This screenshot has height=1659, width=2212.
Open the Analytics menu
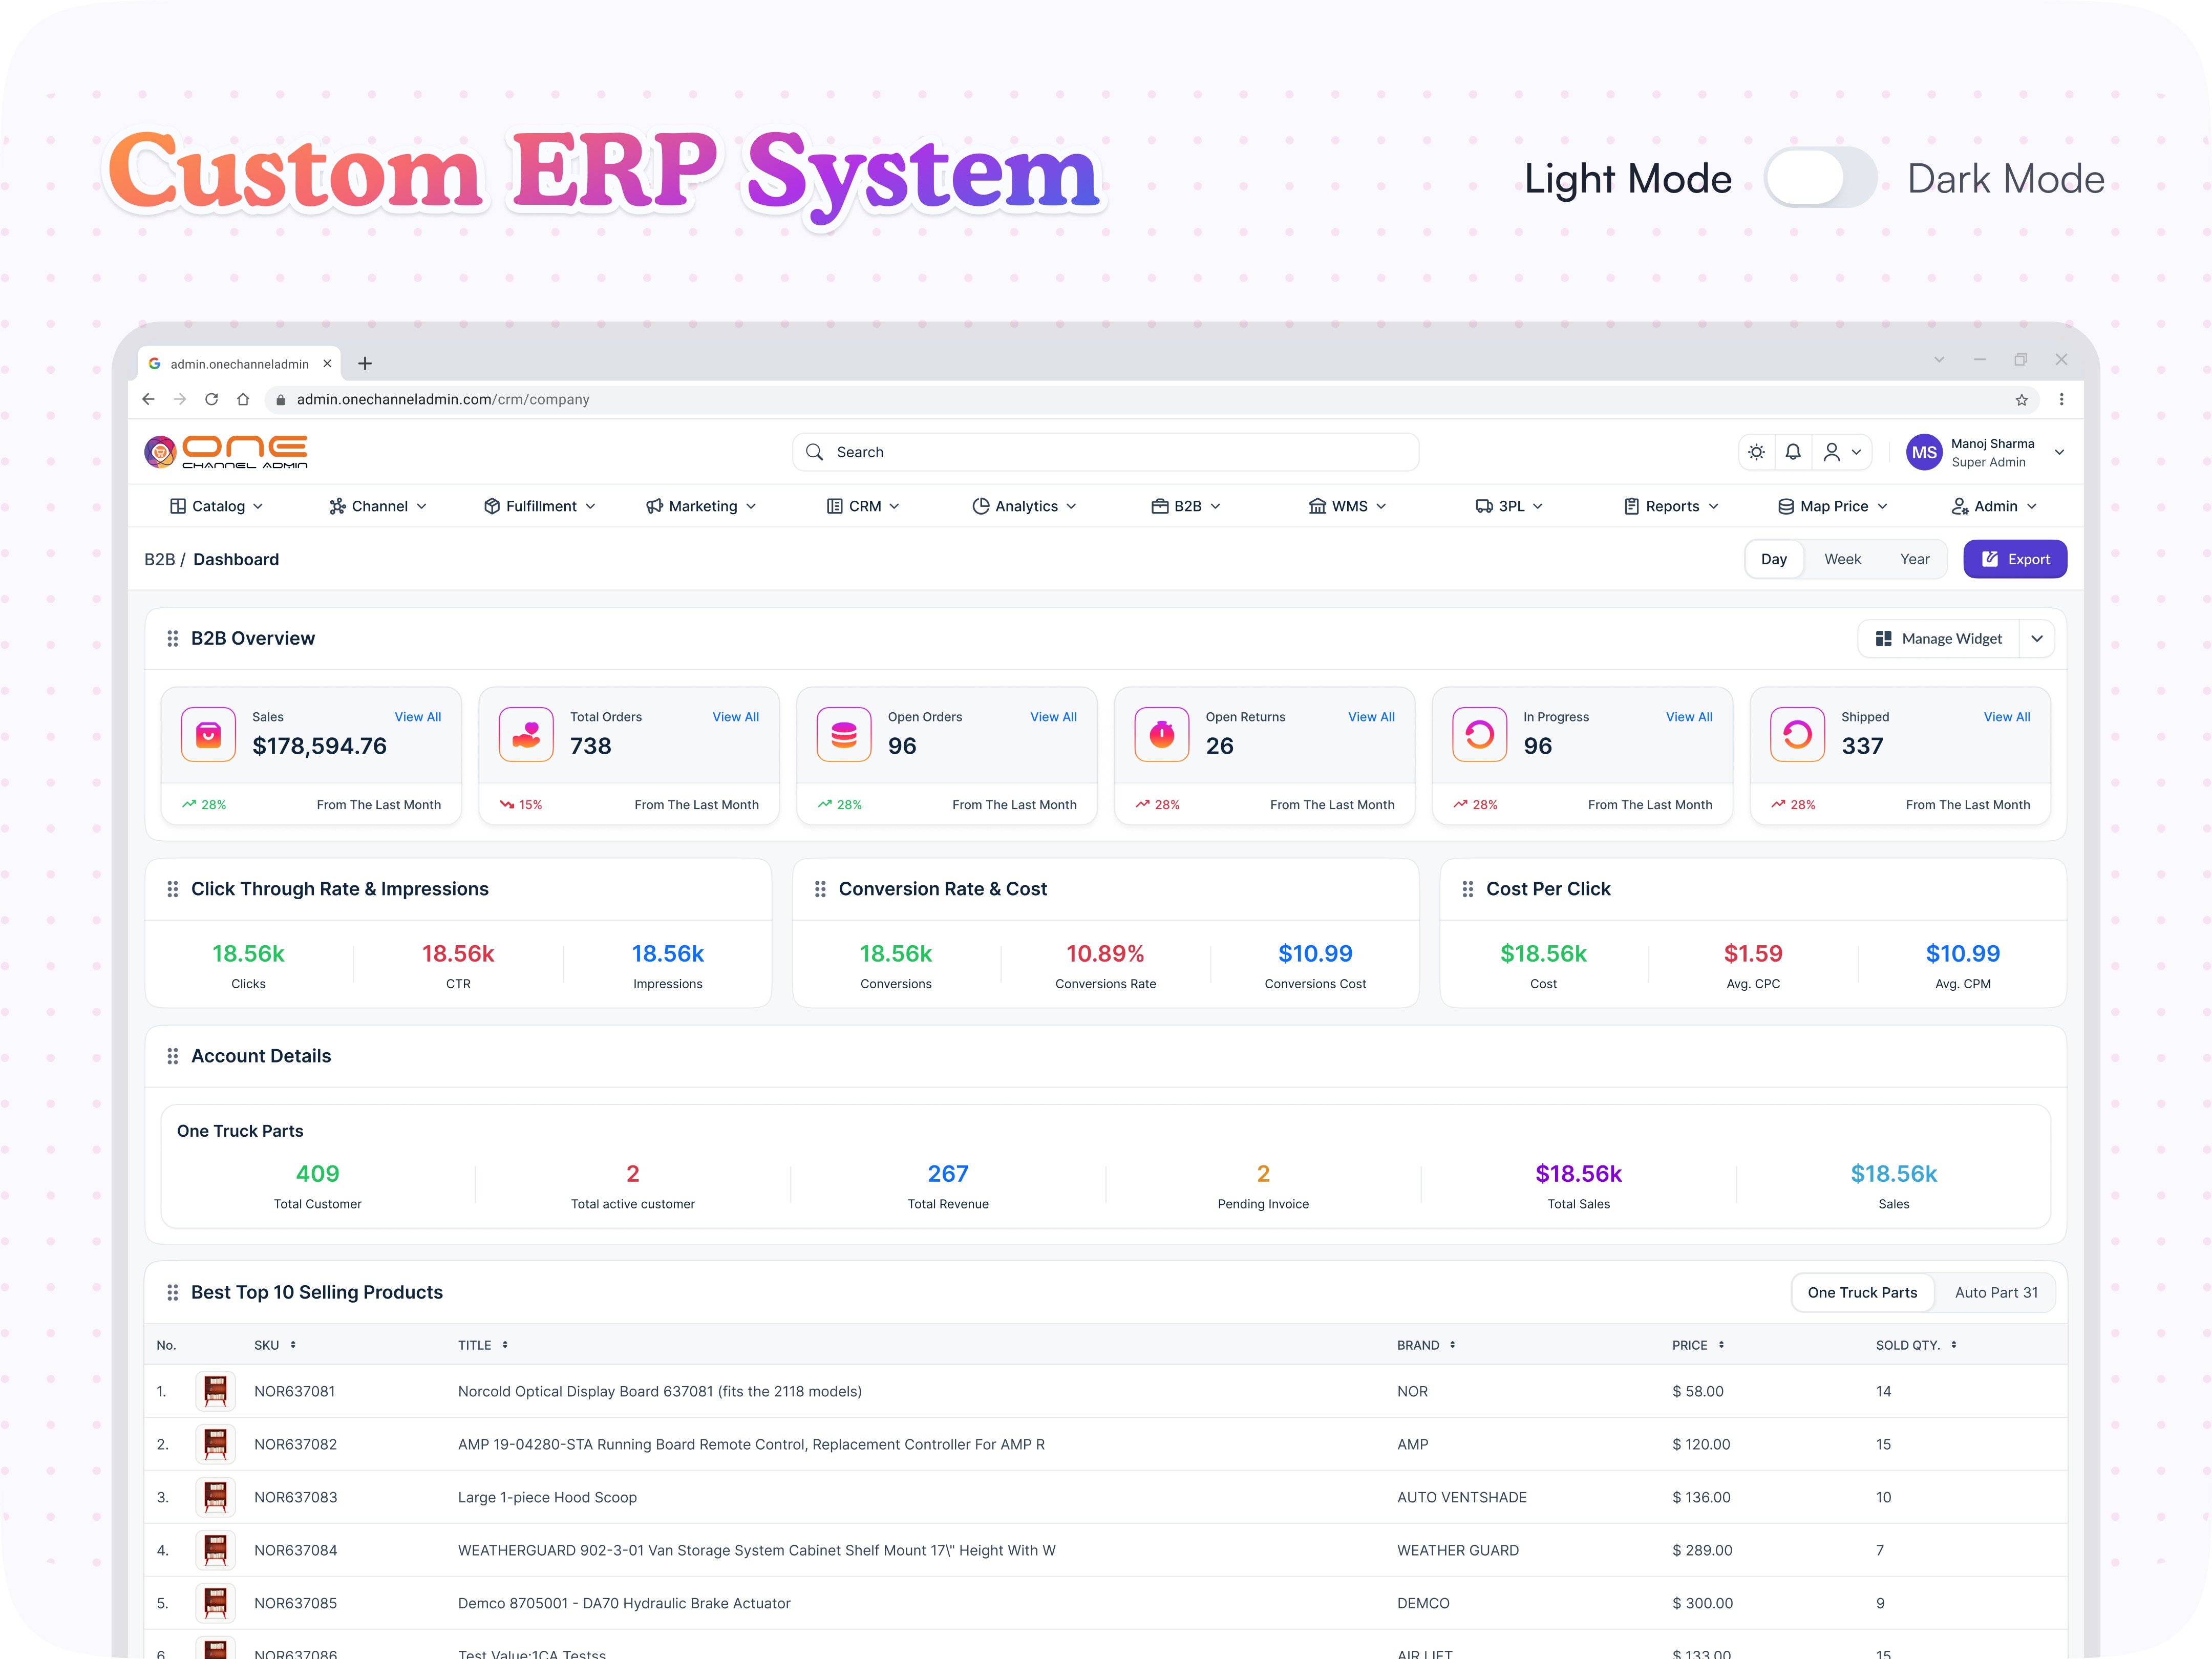pyautogui.click(x=1025, y=506)
